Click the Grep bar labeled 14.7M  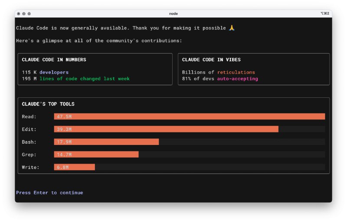tap(96, 154)
